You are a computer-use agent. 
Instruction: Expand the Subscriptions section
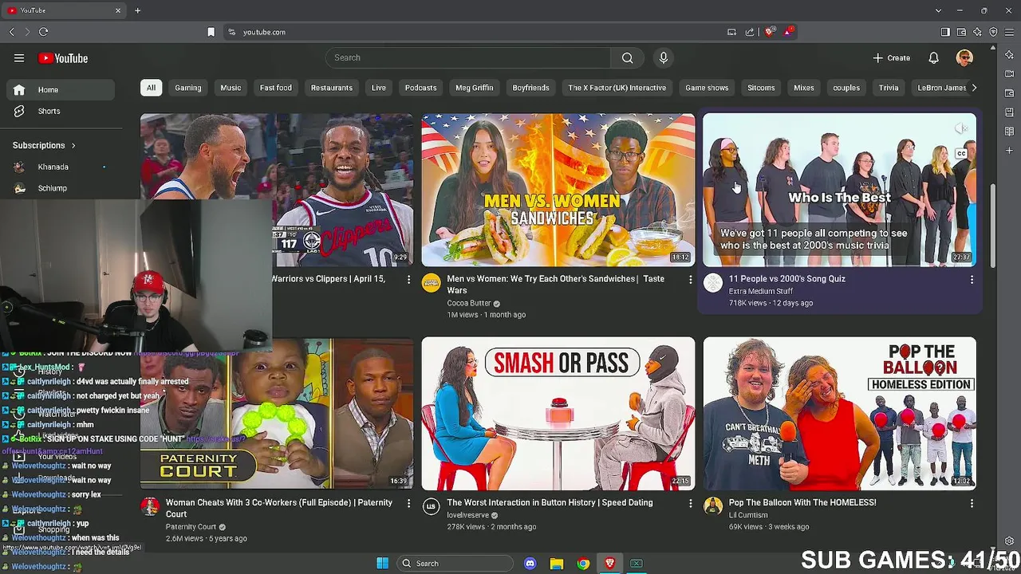click(44, 146)
